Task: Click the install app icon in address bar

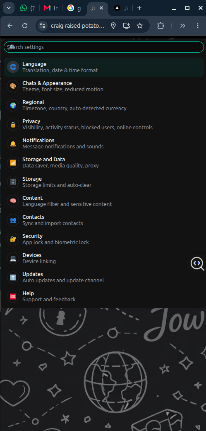Action: (127, 26)
